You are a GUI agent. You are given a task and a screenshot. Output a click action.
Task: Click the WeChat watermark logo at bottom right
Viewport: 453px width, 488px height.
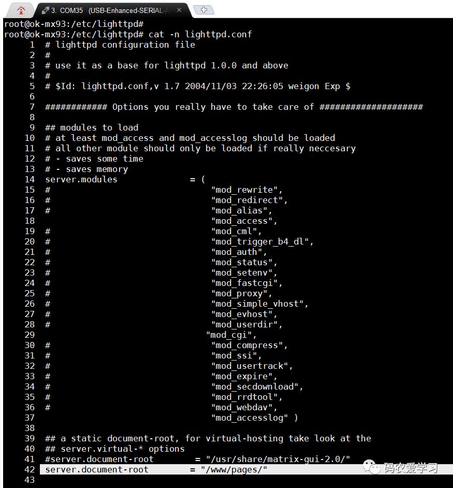coord(372,467)
